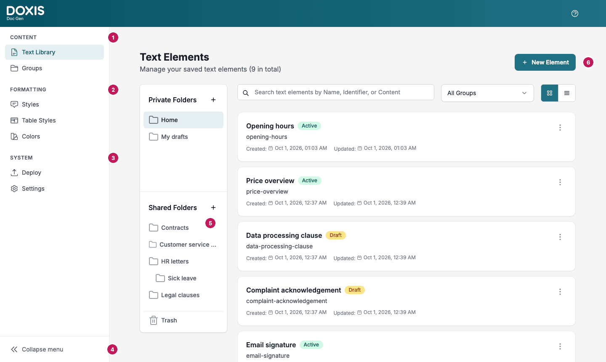
Task: Click the Draft badge on Complaint acknowledgement
Action: pos(355,290)
